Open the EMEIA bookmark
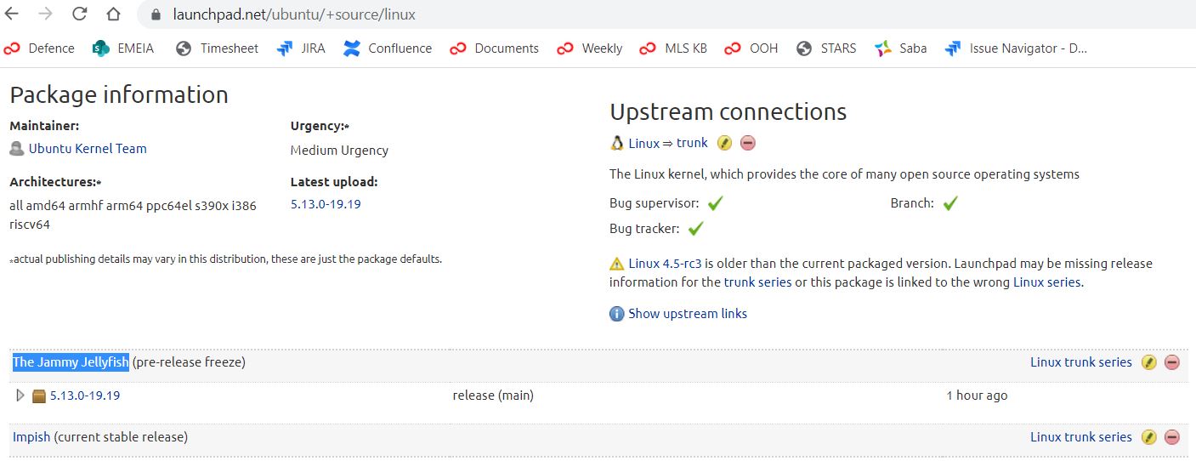 [124, 48]
